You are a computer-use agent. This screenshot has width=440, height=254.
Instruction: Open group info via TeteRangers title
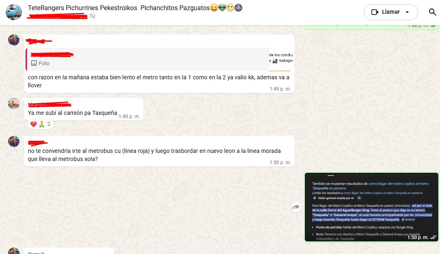coord(135,8)
